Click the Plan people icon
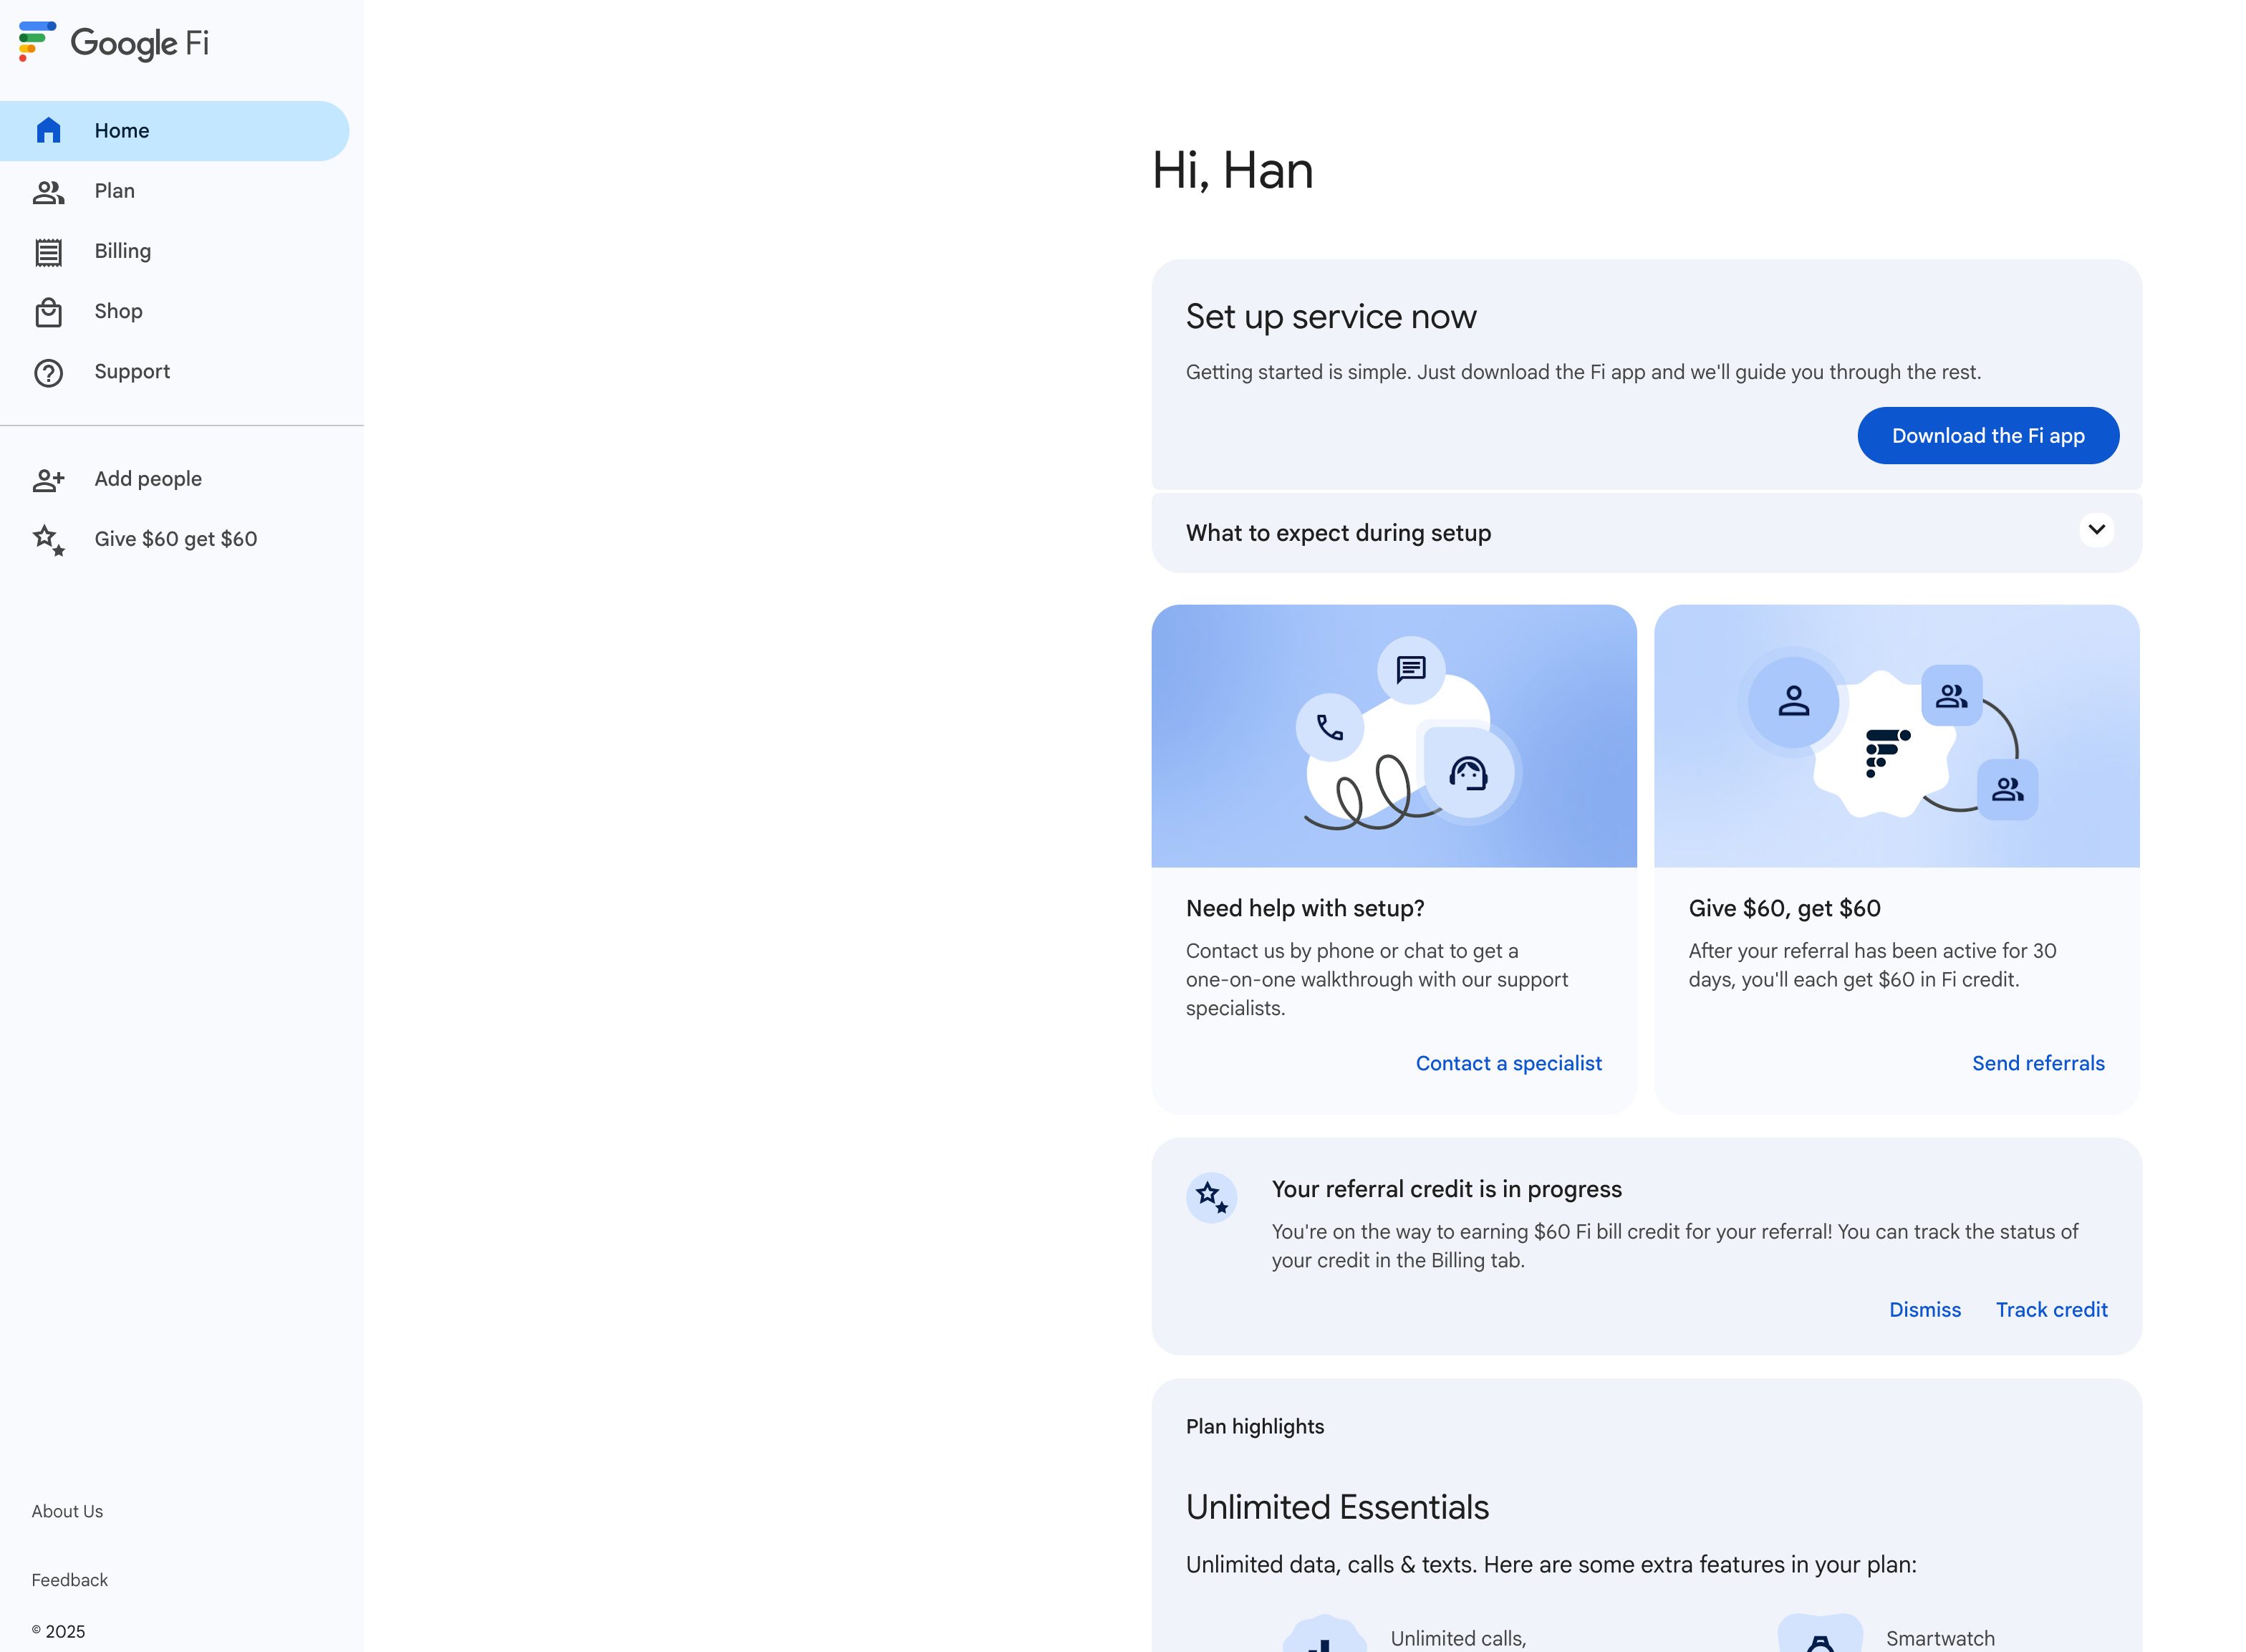2246x1652 pixels. point(48,192)
